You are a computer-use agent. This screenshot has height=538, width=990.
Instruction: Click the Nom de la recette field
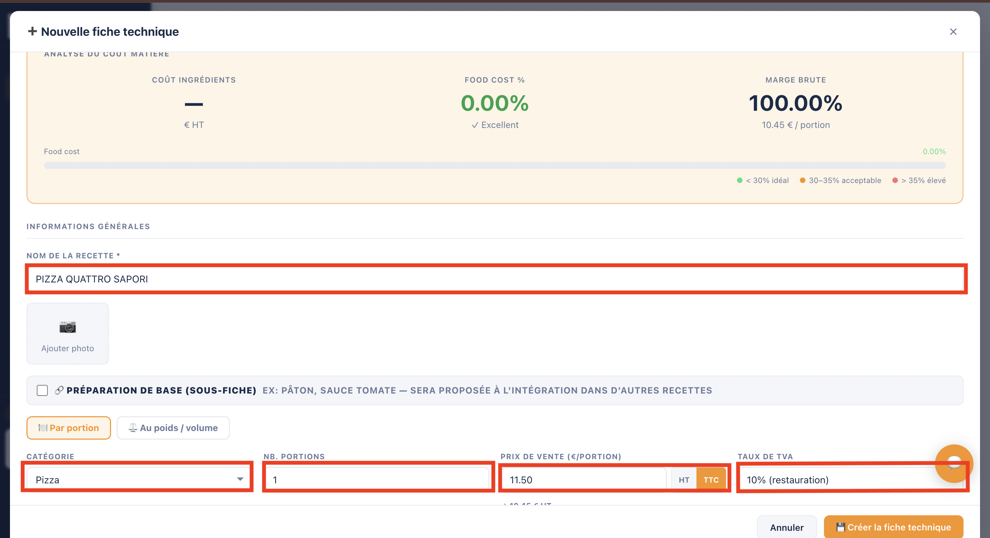point(495,279)
